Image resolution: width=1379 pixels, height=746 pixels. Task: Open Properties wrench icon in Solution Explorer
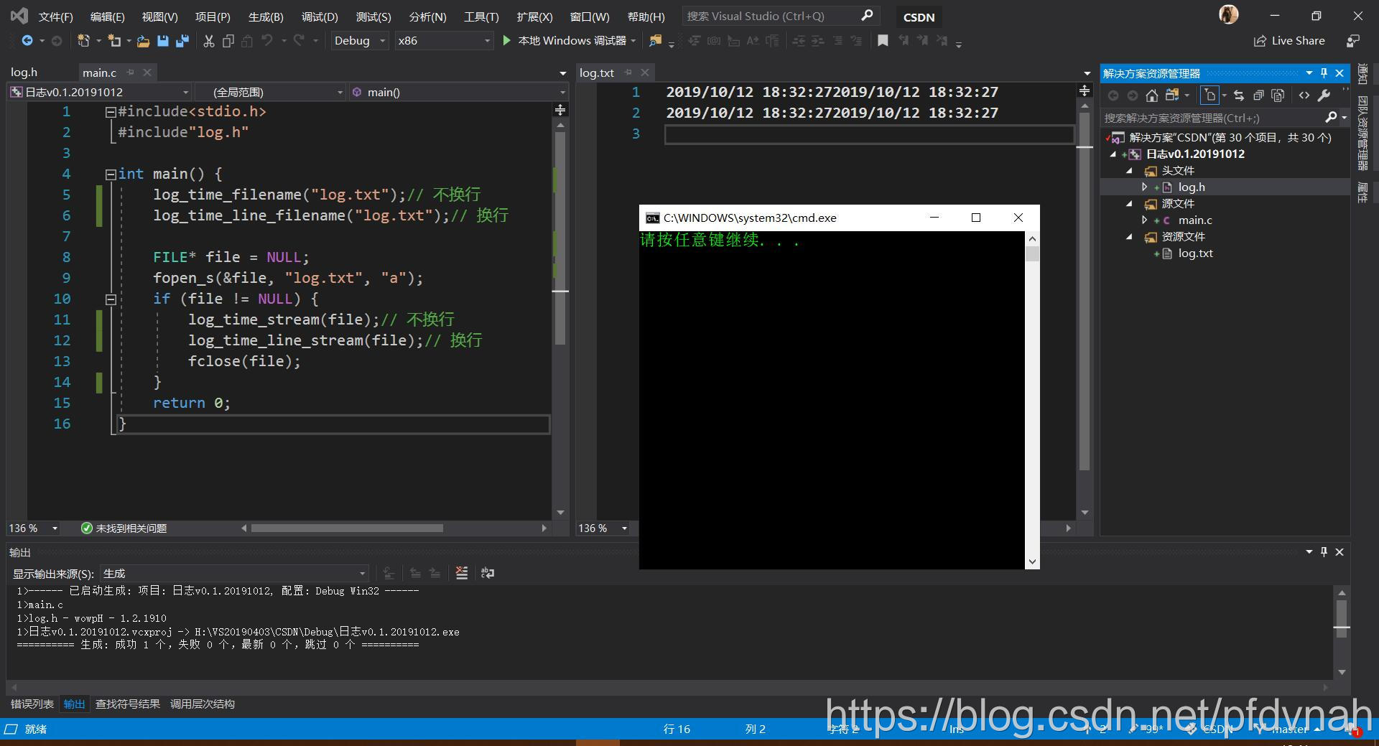click(1324, 95)
